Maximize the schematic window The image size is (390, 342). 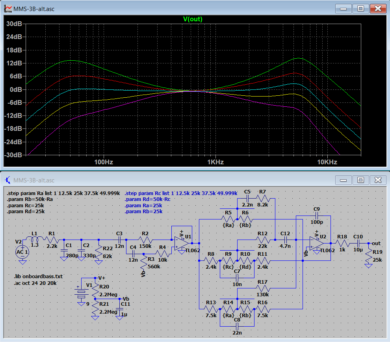tap(360, 180)
